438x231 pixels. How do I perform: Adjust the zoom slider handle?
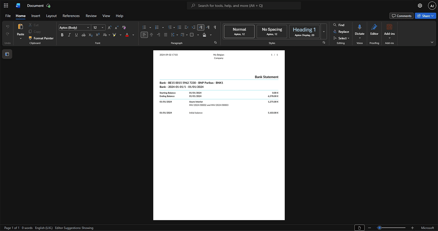pos(379,228)
